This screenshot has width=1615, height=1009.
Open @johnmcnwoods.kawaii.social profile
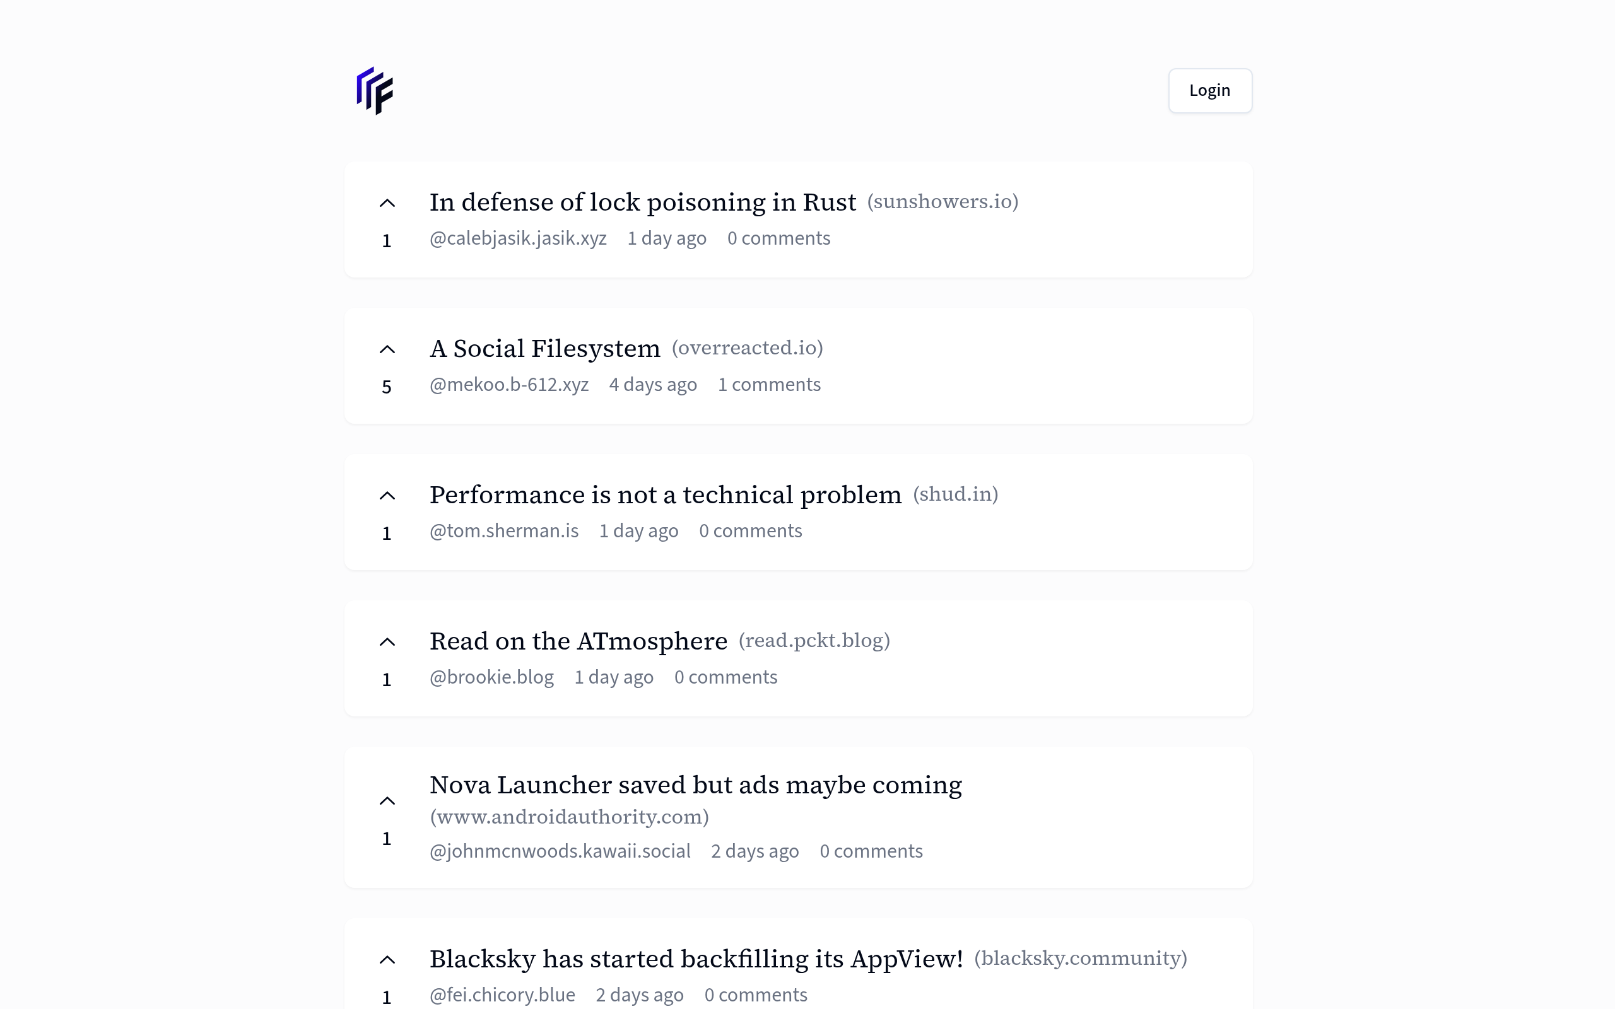click(x=560, y=851)
